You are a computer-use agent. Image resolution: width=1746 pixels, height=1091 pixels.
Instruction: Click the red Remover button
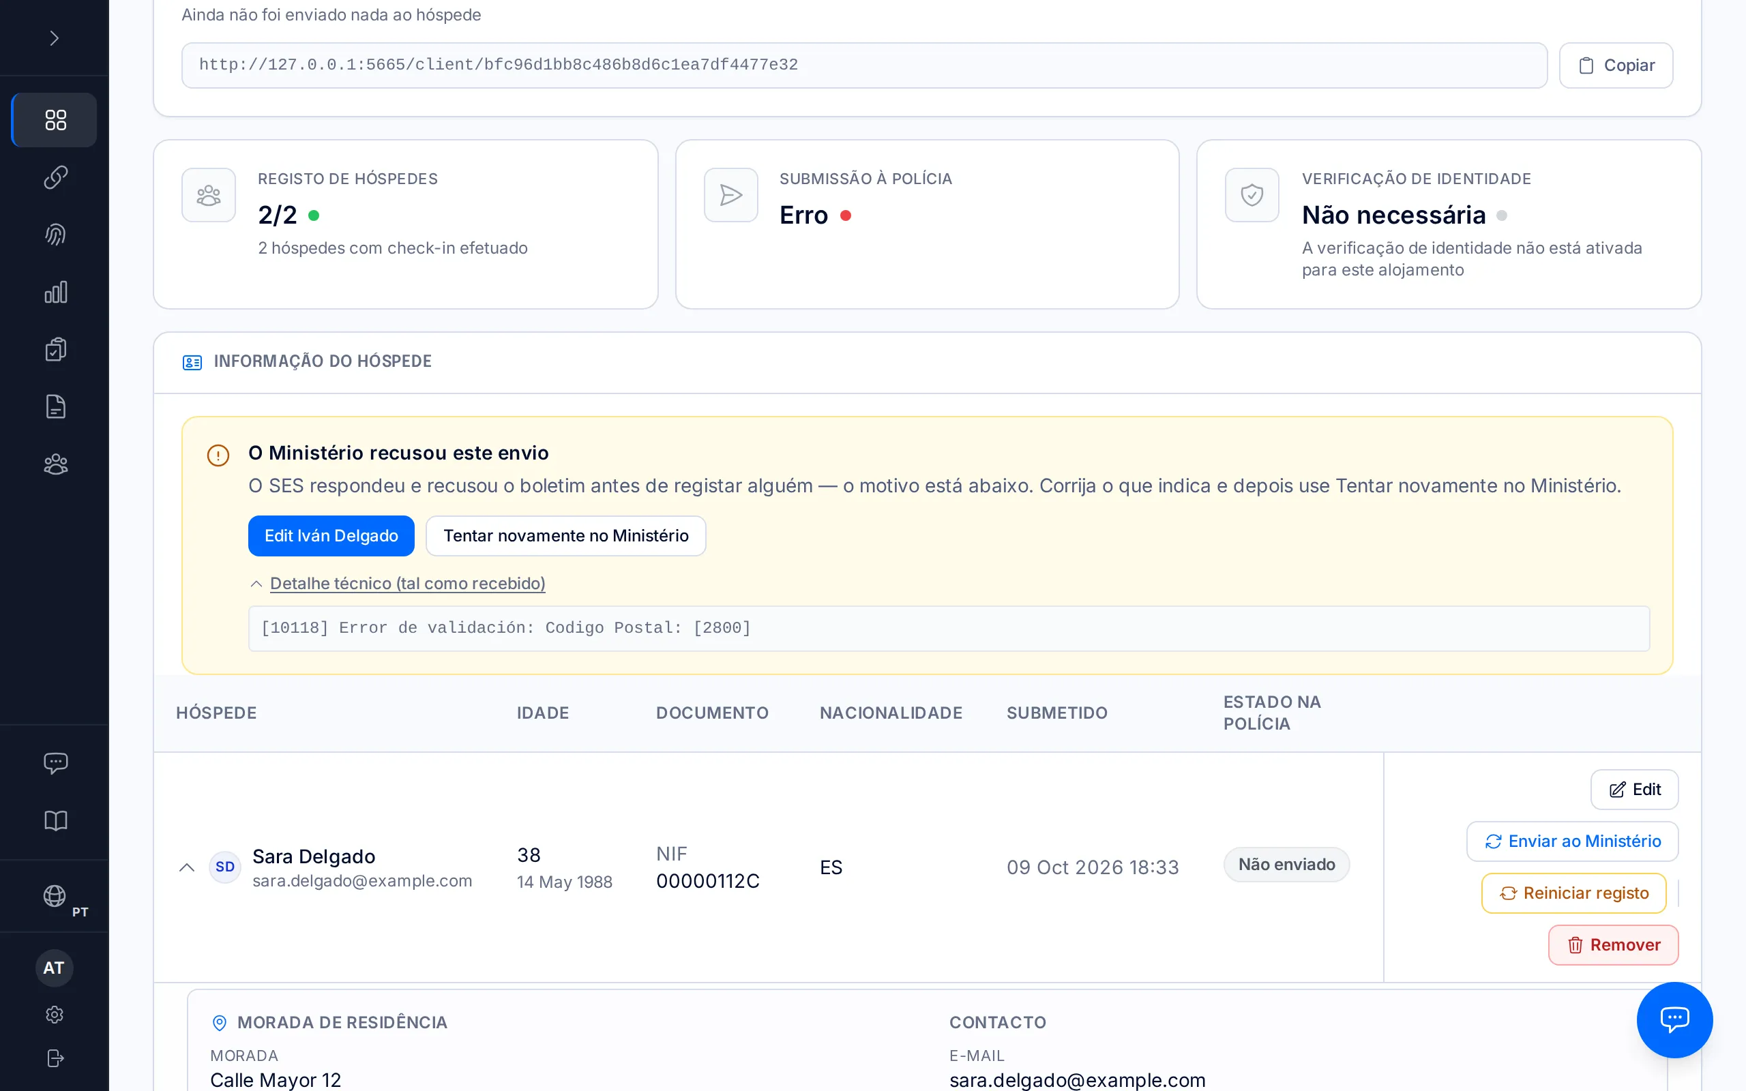pos(1613,945)
